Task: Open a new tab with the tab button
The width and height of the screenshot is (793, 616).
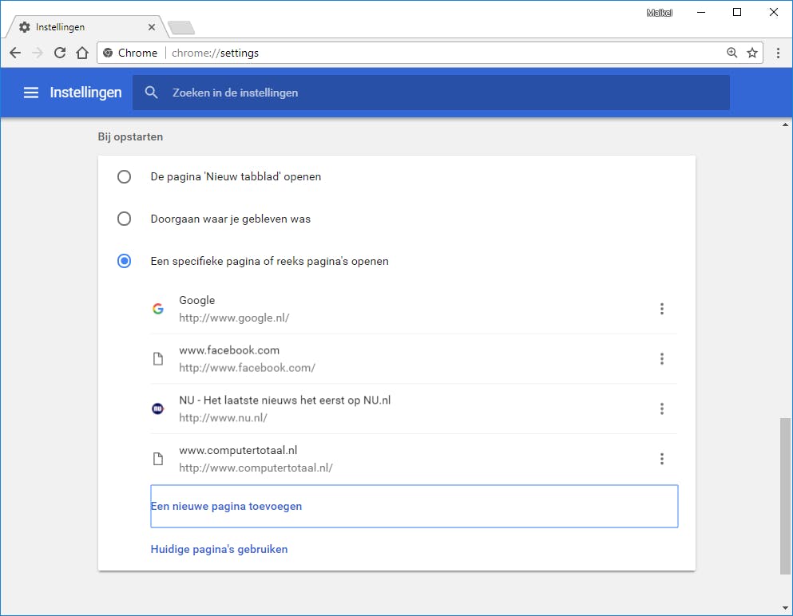Action: pos(181,28)
